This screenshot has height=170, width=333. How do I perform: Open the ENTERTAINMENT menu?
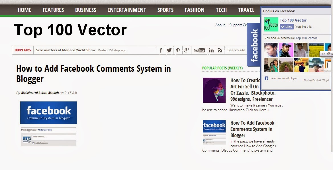pyautogui.click(x=126, y=10)
